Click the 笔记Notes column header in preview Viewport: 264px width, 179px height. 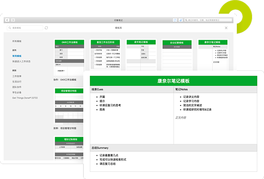pyautogui.click(x=215, y=89)
